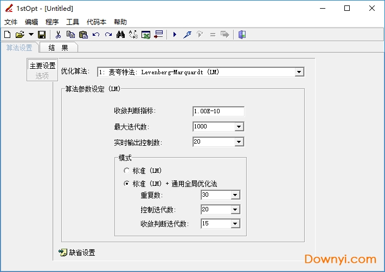
Task: Open the 代码本 menu
Action: (x=97, y=22)
